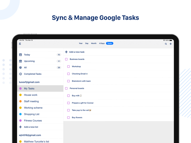Open the Shopping List
The width and height of the screenshot is (191, 143).
[40, 114]
